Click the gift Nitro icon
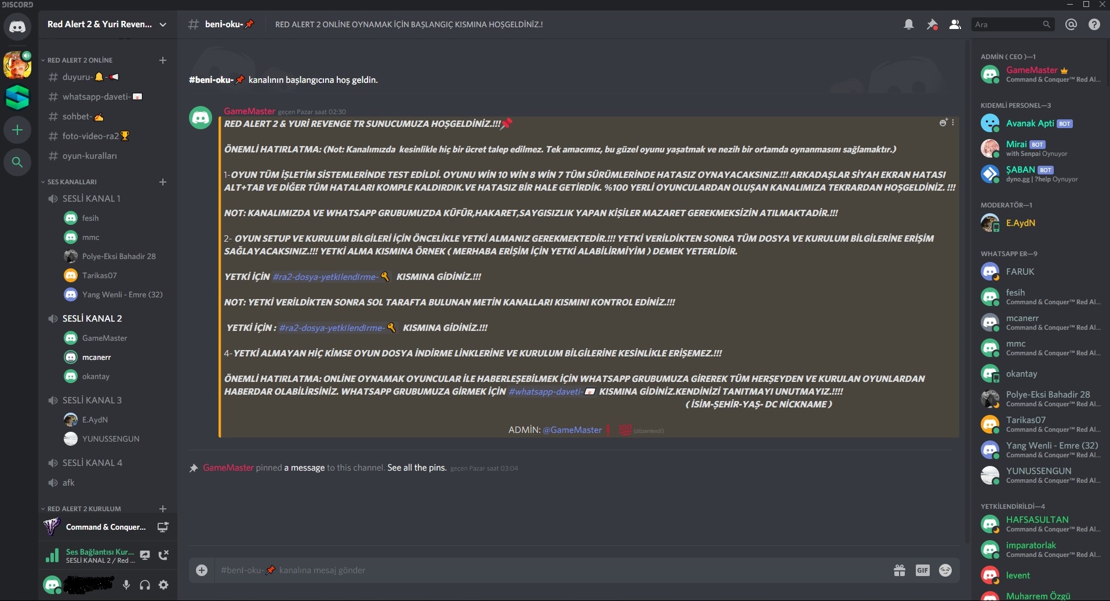 pos(900,570)
